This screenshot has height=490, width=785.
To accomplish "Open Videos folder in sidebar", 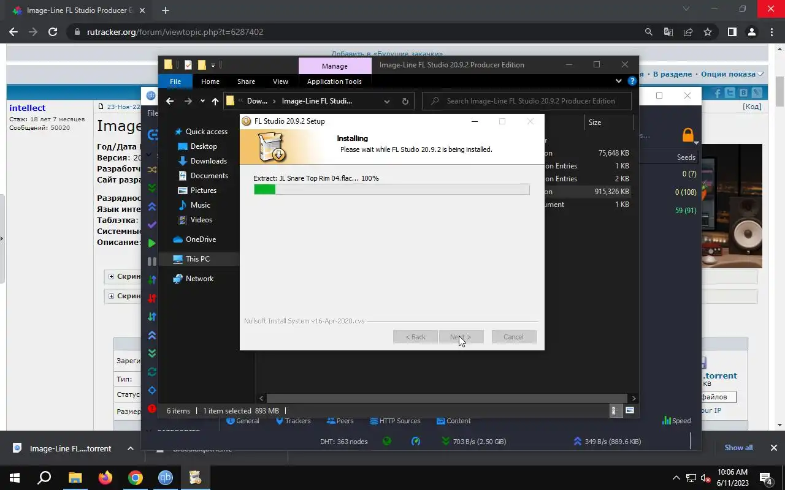I will (x=201, y=220).
